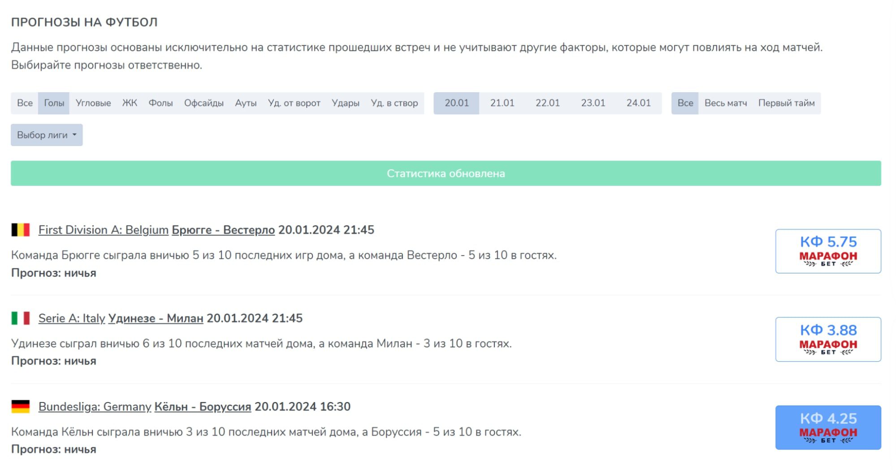Viewport: 896px width, 471px height.
Task: Click the Italy flag icon
Action: click(20, 318)
